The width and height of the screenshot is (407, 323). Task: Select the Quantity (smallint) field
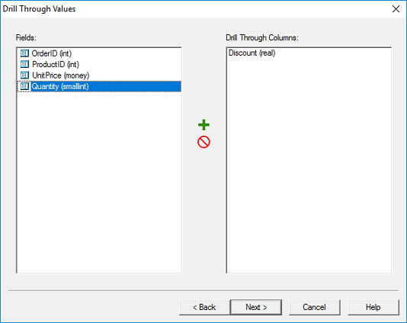coord(99,86)
